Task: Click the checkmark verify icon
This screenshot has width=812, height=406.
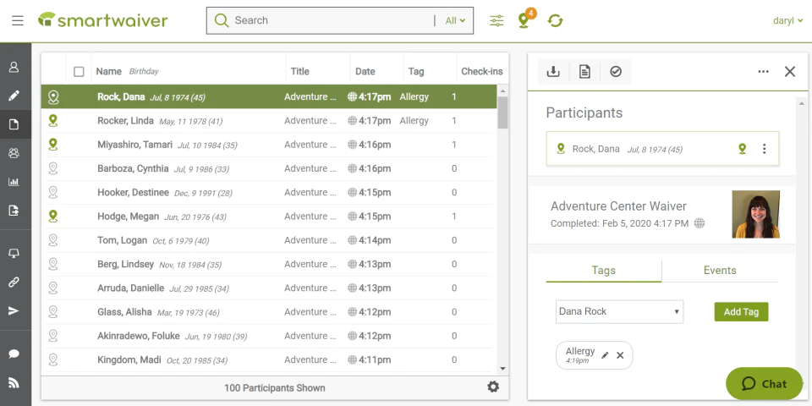Action: click(x=616, y=72)
